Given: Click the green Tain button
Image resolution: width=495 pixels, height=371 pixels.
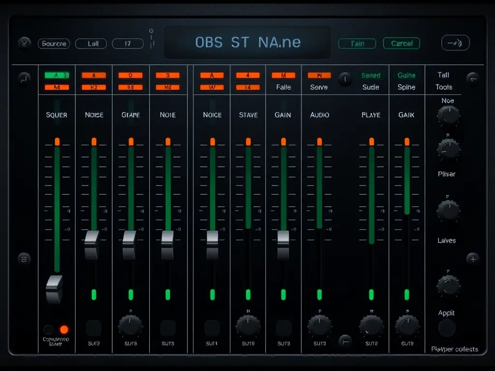Looking at the screenshot, I should tap(357, 43).
